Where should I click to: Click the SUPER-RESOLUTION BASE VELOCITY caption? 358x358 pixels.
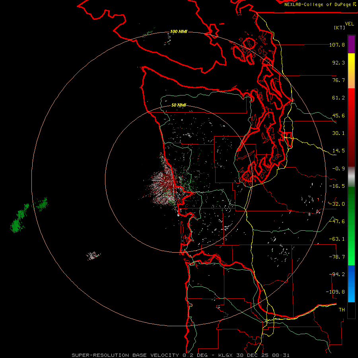pyautogui.click(x=125, y=355)
